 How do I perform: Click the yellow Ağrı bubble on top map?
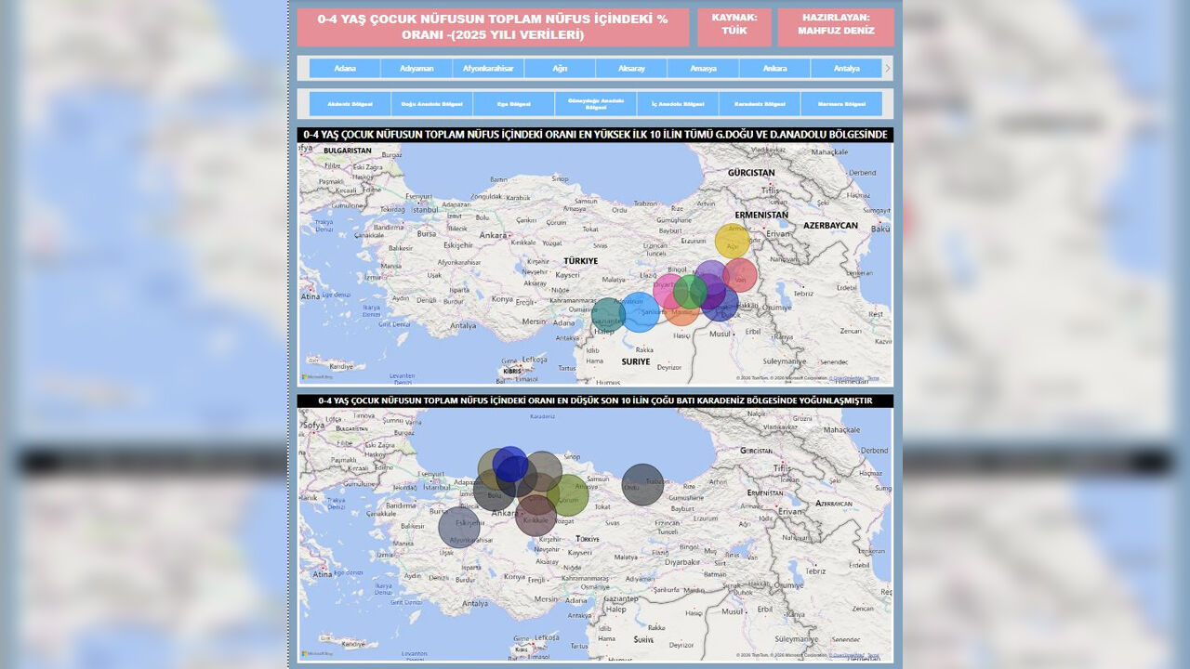coord(732,241)
